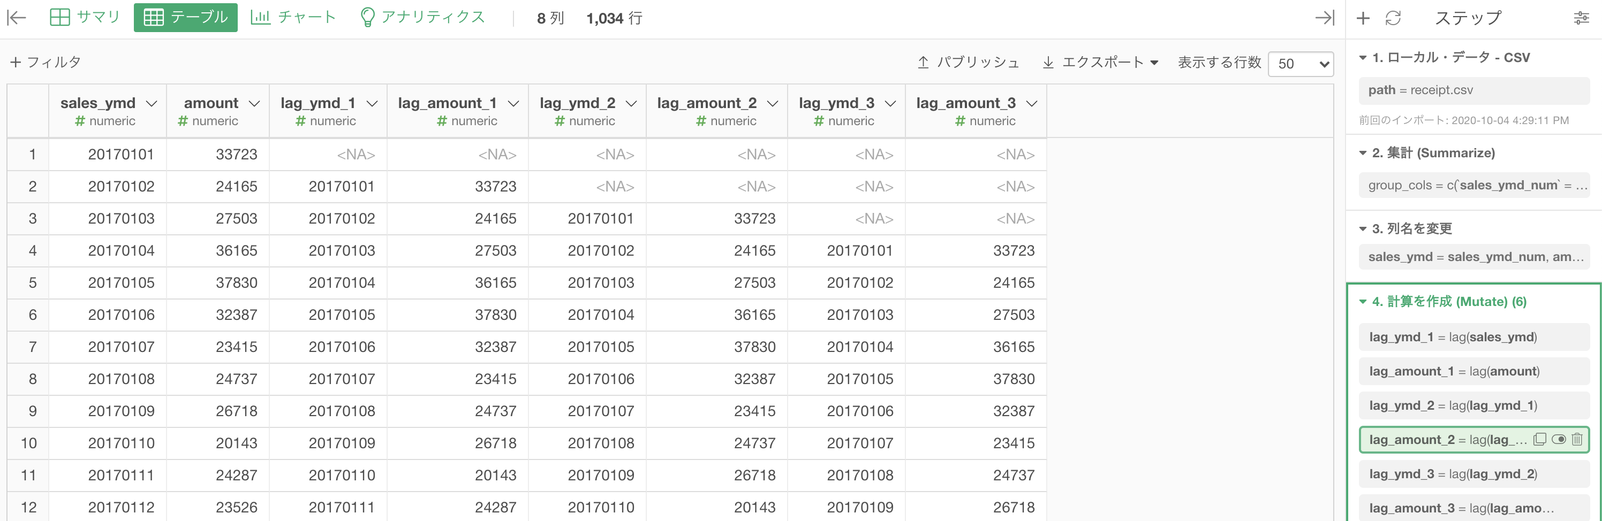Select amount cell 36165 in row 4

(x=218, y=250)
